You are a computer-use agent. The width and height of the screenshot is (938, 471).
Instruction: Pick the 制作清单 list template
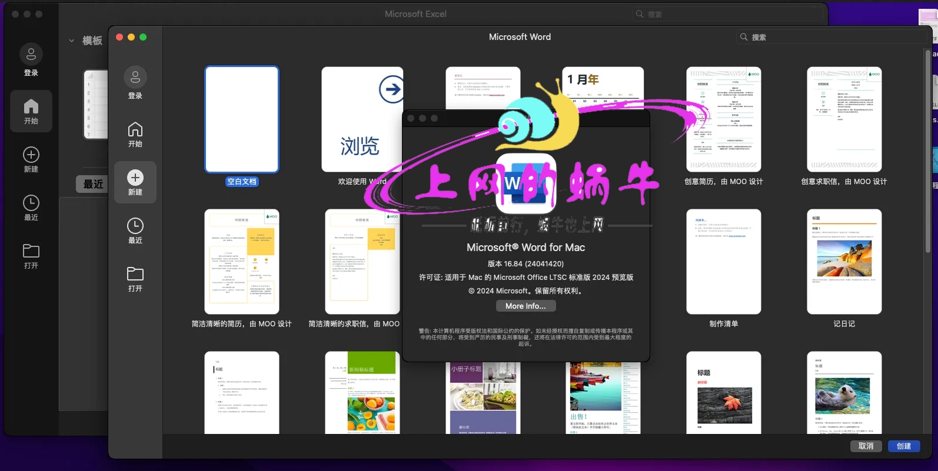(x=724, y=262)
